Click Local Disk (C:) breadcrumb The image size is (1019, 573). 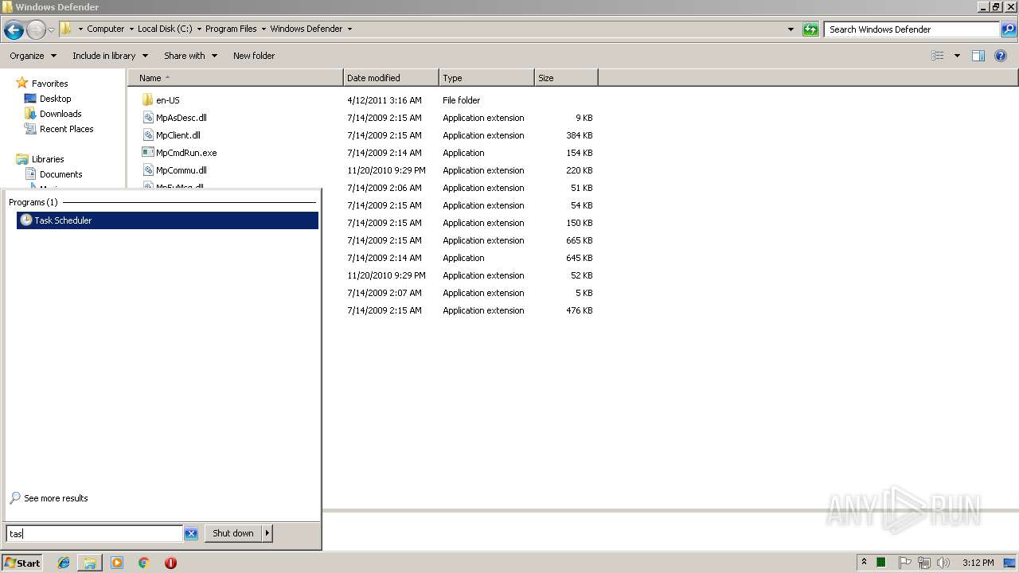pos(165,29)
